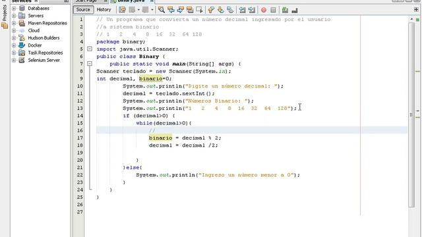Click the Hudson Builders node icon

[x=22, y=38]
